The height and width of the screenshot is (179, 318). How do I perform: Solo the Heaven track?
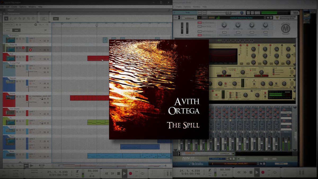click(x=20, y=81)
